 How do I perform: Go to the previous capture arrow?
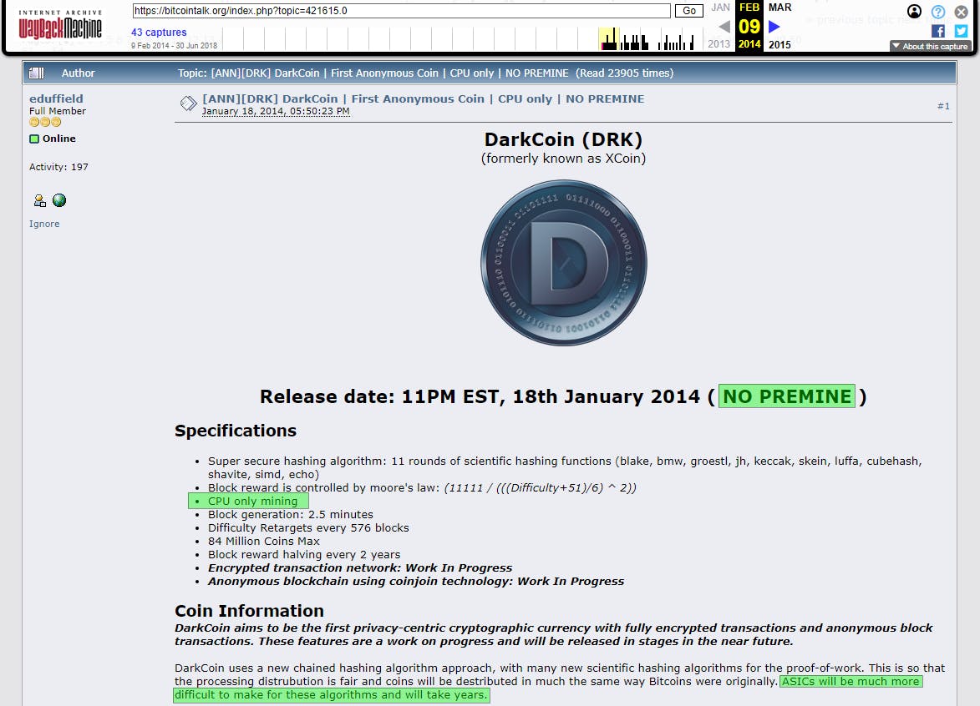tap(724, 26)
